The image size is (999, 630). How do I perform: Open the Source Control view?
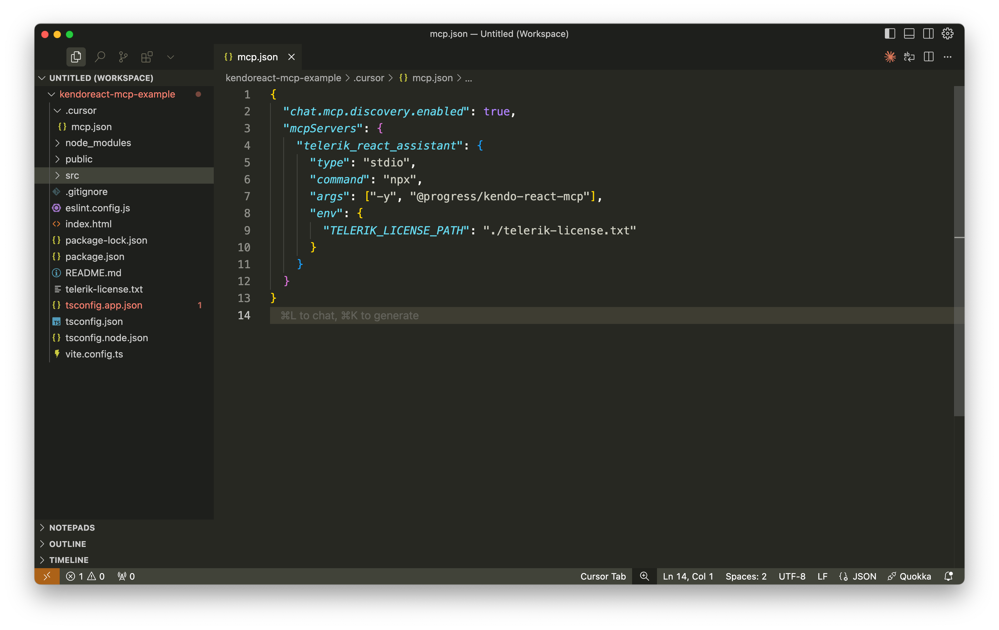(x=123, y=56)
